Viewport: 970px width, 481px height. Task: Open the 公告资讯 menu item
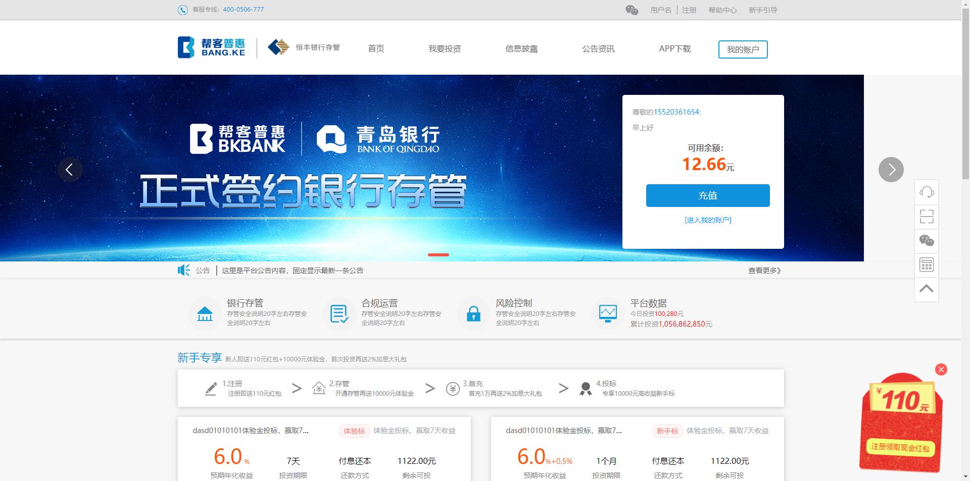point(598,48)
